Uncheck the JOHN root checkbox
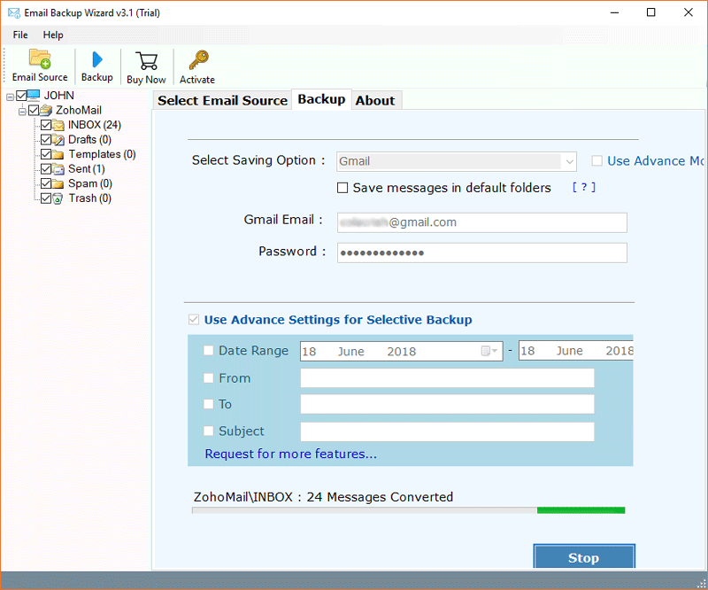The image size is (708, 590). 21,96
